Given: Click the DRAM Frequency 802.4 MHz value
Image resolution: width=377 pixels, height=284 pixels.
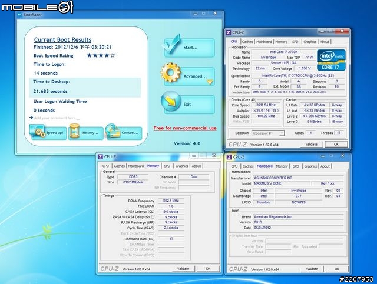Looking at the screenshot, I should pyautogui.click(x=171, y=201).
